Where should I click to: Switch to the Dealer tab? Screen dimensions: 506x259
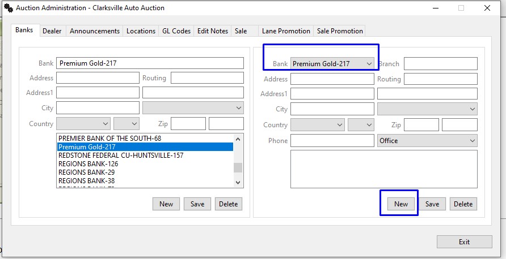pos(52,31)
